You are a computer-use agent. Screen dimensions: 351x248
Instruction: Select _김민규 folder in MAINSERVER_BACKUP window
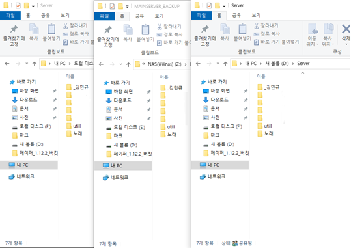pyautogui.click(x=171, y=87)
